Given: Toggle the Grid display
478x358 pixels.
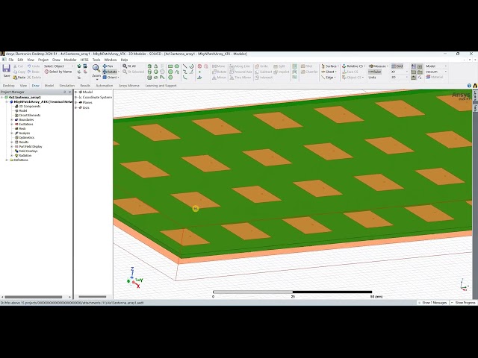Looking at the screenshot, I should coord(397,66).
